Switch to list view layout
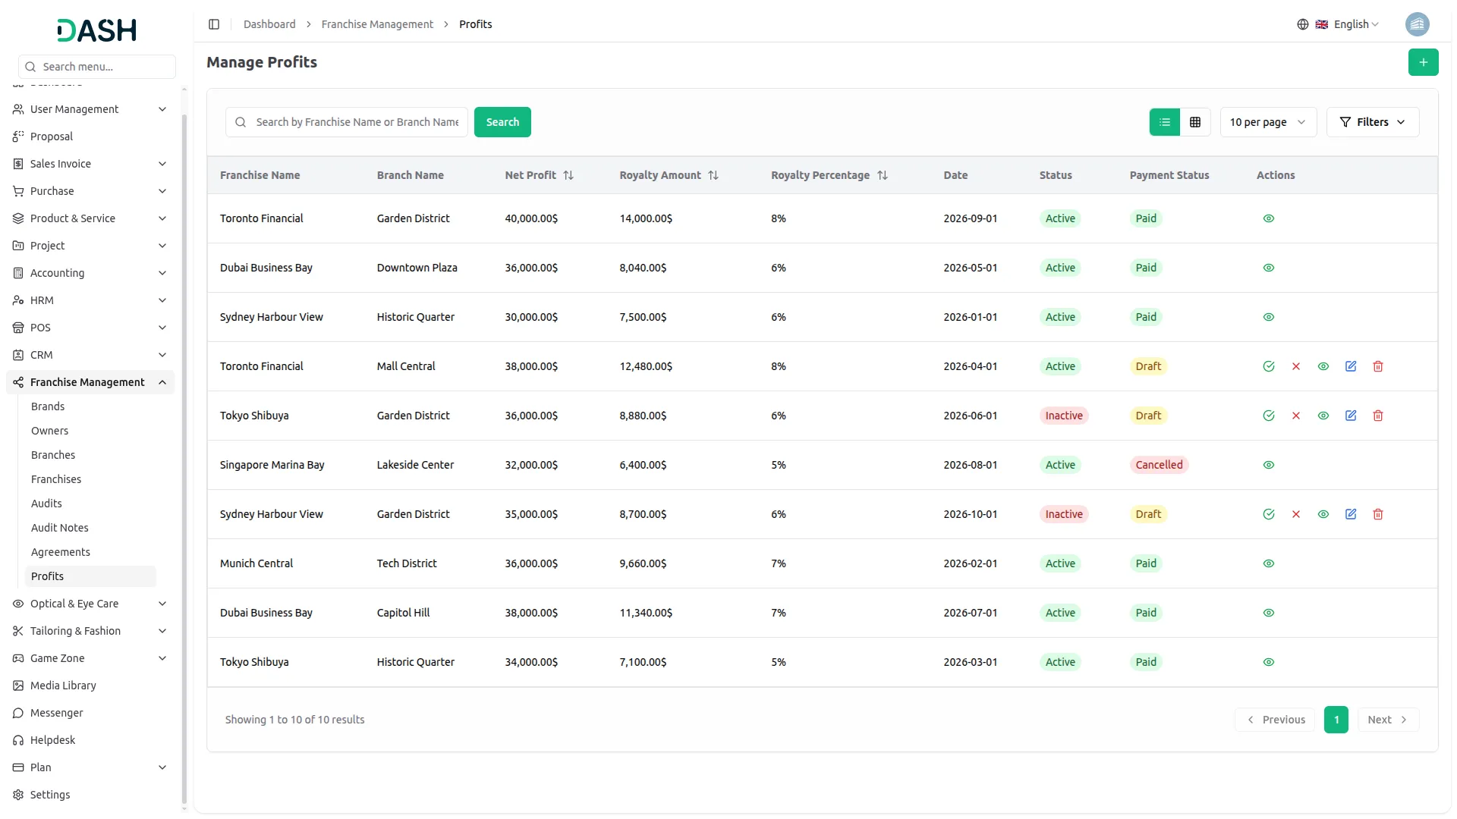 [x=1164, y=122]
